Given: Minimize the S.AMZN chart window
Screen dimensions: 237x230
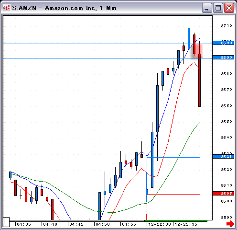Looking at the screenshot, I should (x=207, y=8).
